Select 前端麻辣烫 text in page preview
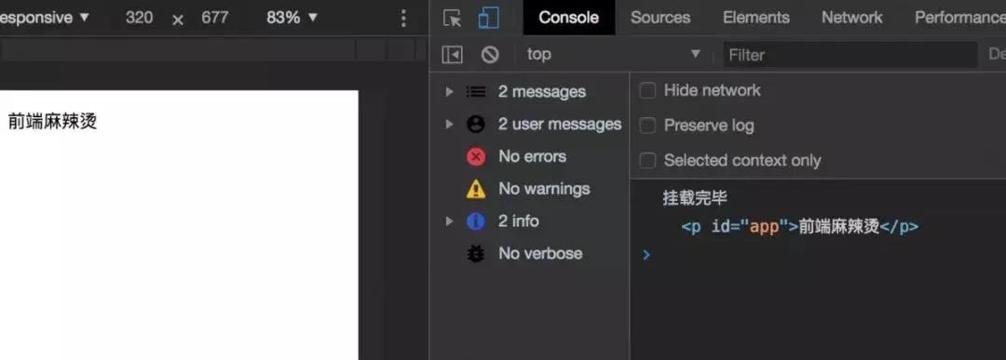 point(52,122)
